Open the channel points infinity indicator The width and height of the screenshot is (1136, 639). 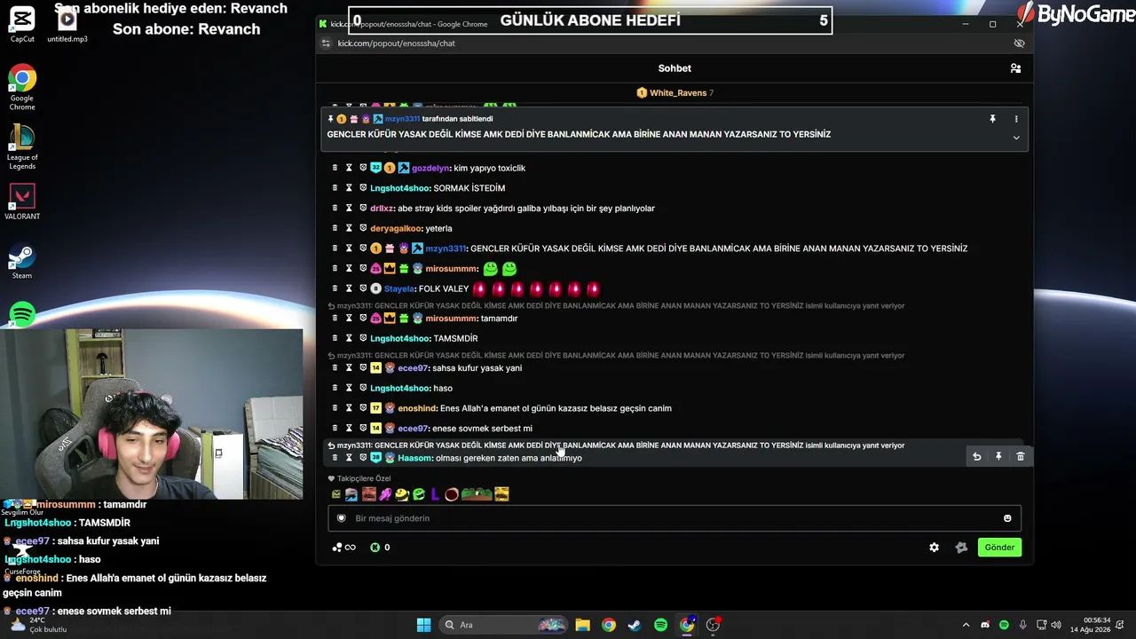tap(344, 548)
